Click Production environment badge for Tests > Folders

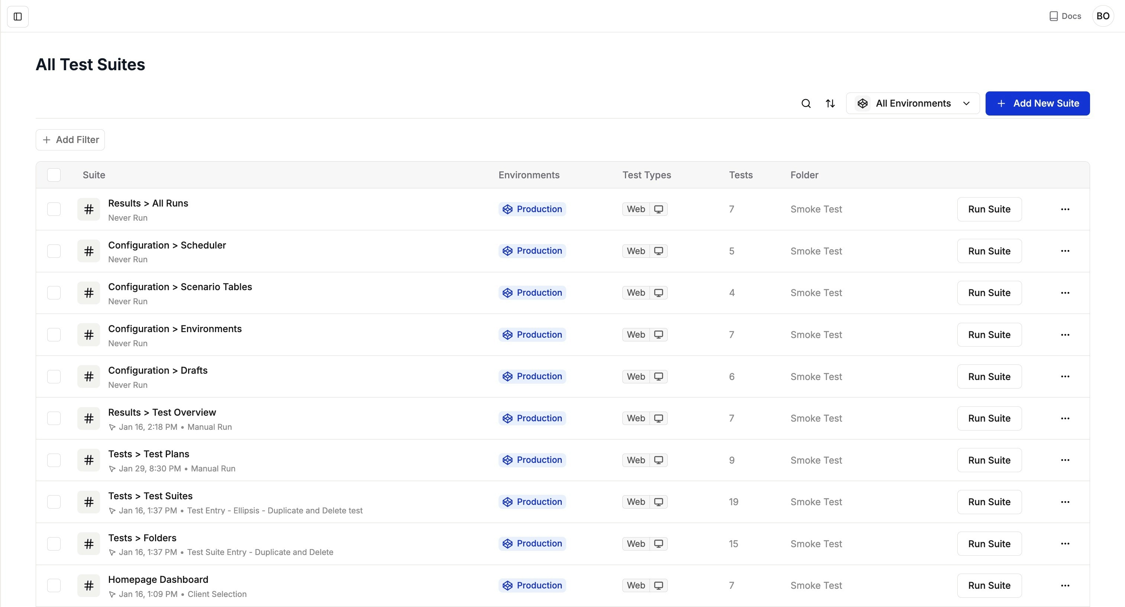point(532,543)
